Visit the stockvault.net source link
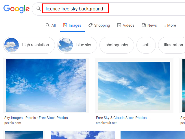 click(106, 123)
